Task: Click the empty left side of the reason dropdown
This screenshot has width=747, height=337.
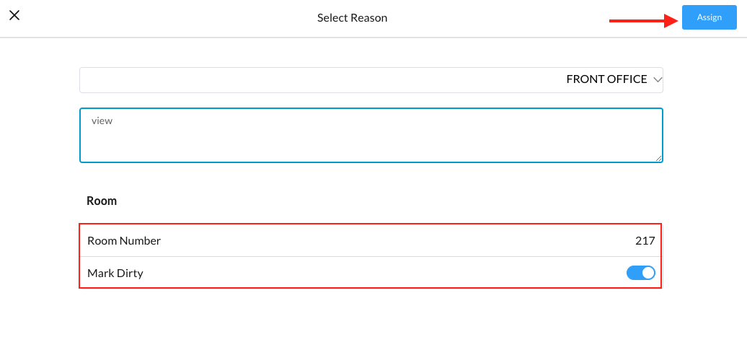Action: coord(216,80)
